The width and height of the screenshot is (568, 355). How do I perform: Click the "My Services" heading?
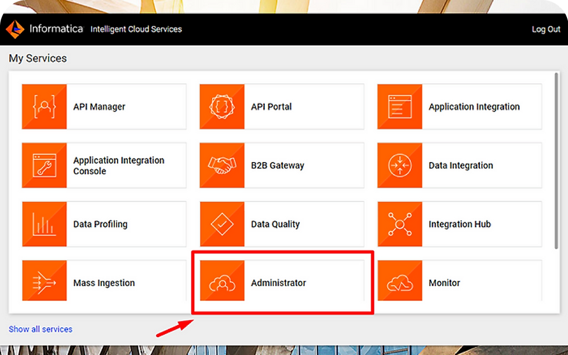pyautogui.click(x=38, y=58)
